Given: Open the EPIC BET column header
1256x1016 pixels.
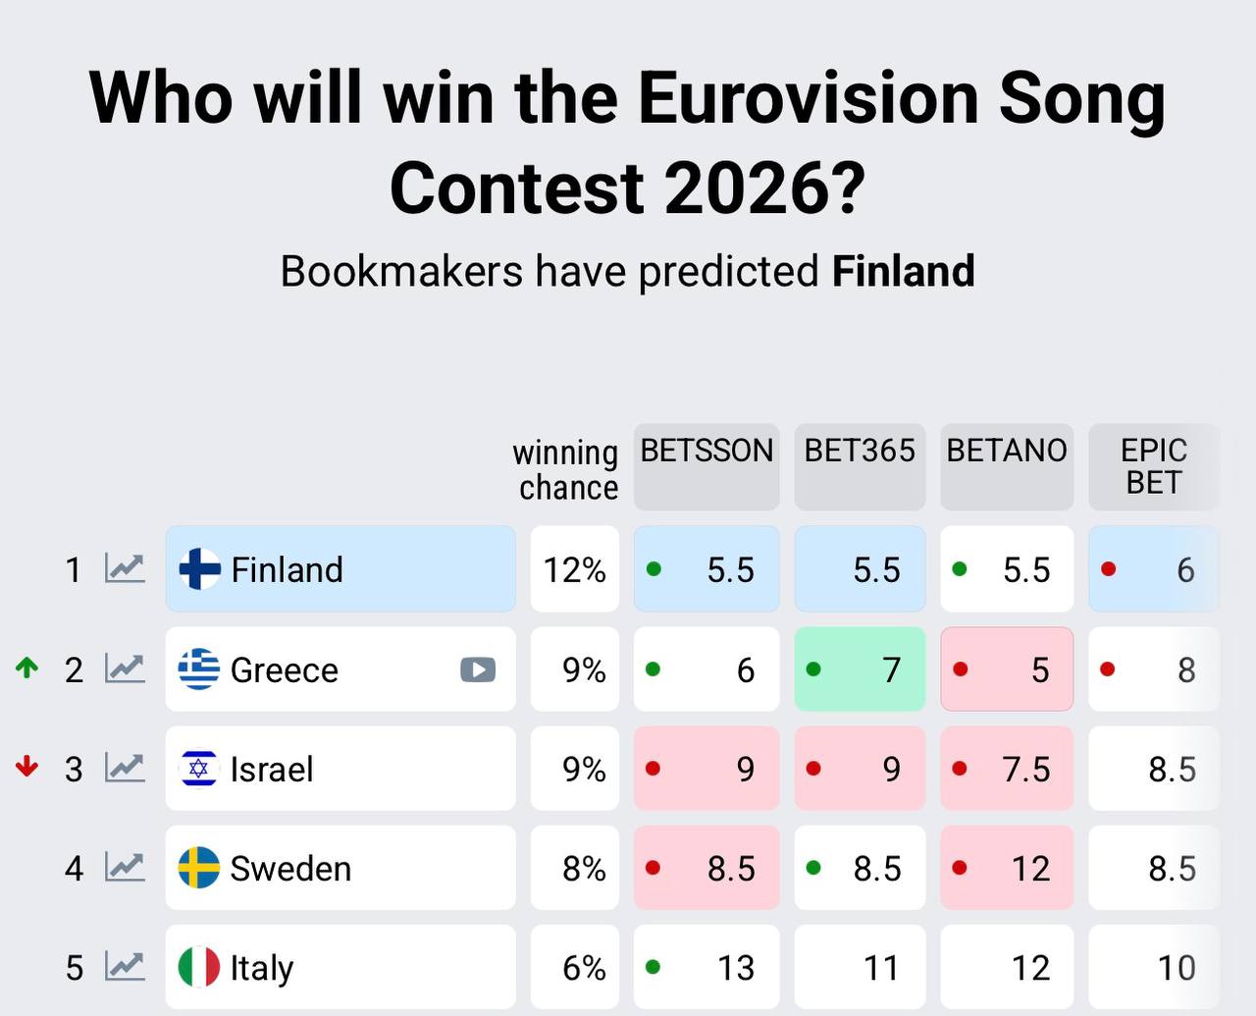Looking at the screenshot, I should click(1154, 466).
